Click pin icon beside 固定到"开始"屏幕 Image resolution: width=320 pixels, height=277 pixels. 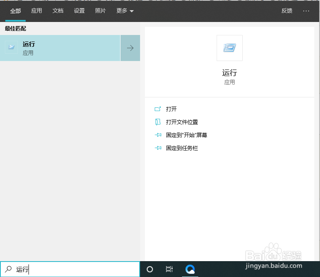pos(158,135)
